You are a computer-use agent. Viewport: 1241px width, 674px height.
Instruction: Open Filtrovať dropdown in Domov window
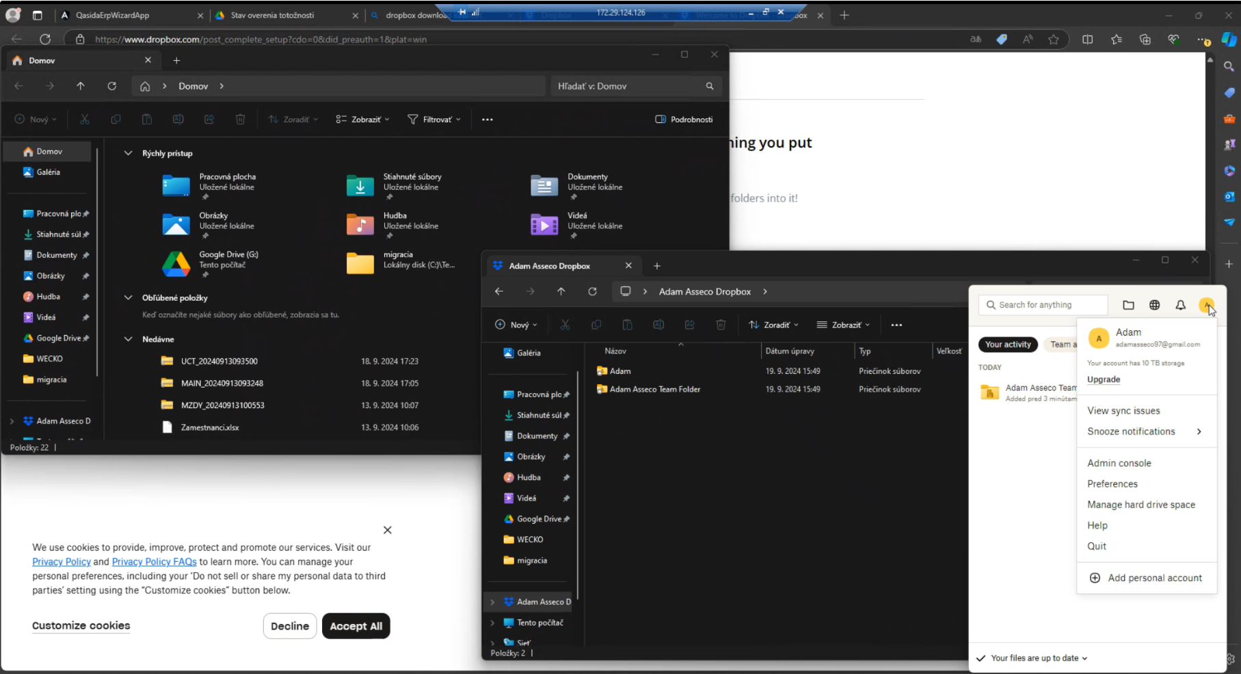click(x=434, y=120)
